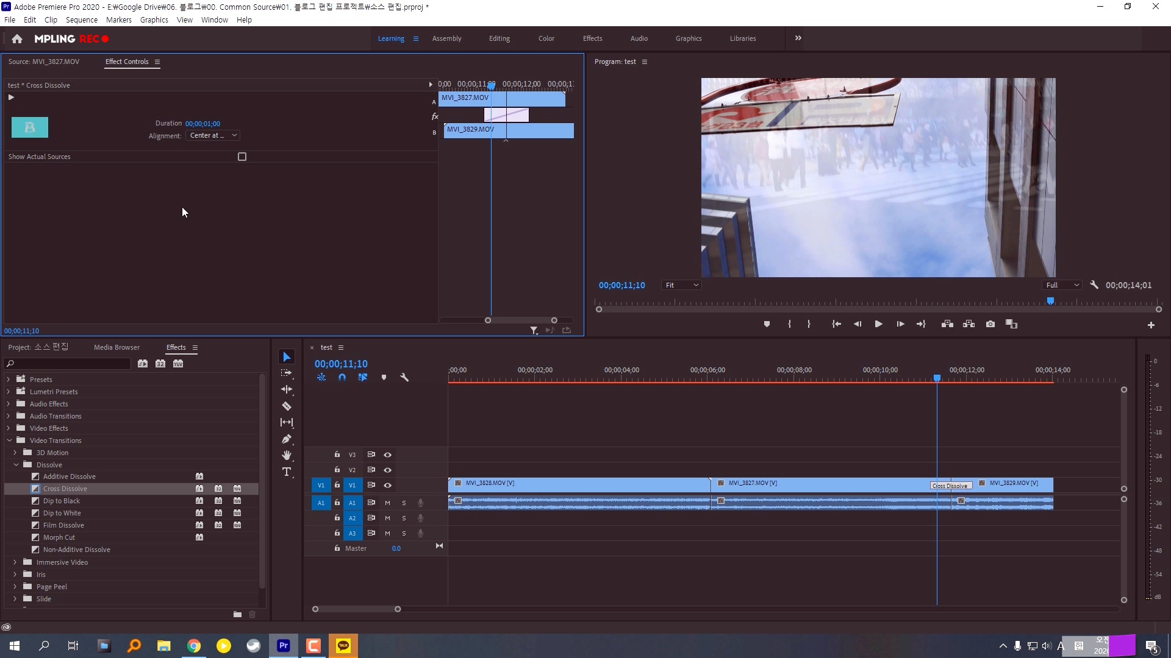This screenshot has height=658, width=1171.
Task: Select the Type tool
Action: pos(287,472)
